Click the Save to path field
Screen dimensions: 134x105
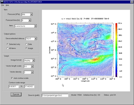tap(55, 95)
